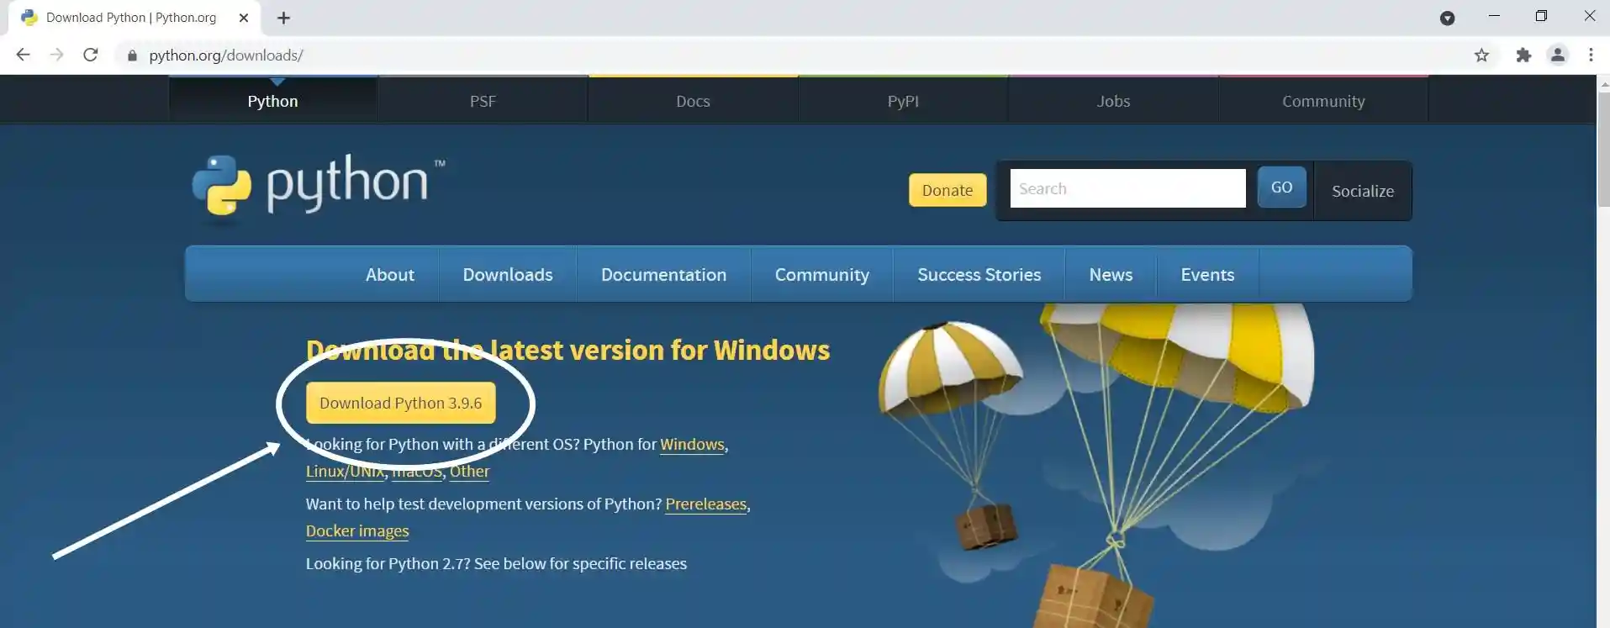Click the browser back arrow
The image size is (1610, 628).
coord(23,55)
